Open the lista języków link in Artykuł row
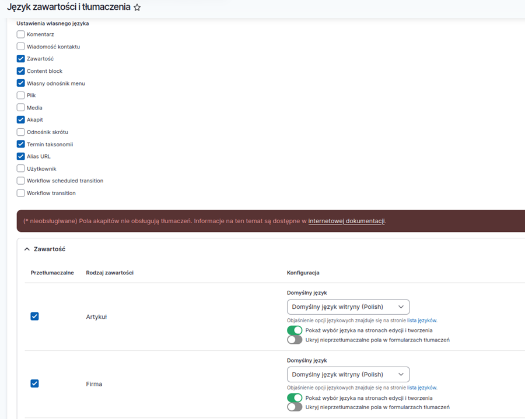The image size is (525, 419). 422,321
